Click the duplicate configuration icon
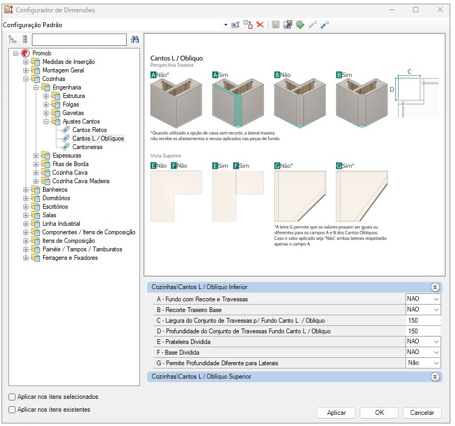Viewport: 455px width, 426px height. coord(248,24)
